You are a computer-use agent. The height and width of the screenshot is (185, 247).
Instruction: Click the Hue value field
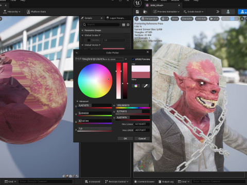(133, 105)
